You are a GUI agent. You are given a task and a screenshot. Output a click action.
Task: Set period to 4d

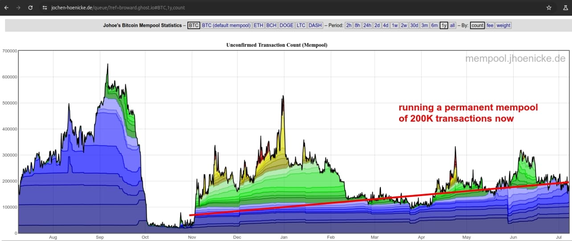pos(386,25)
